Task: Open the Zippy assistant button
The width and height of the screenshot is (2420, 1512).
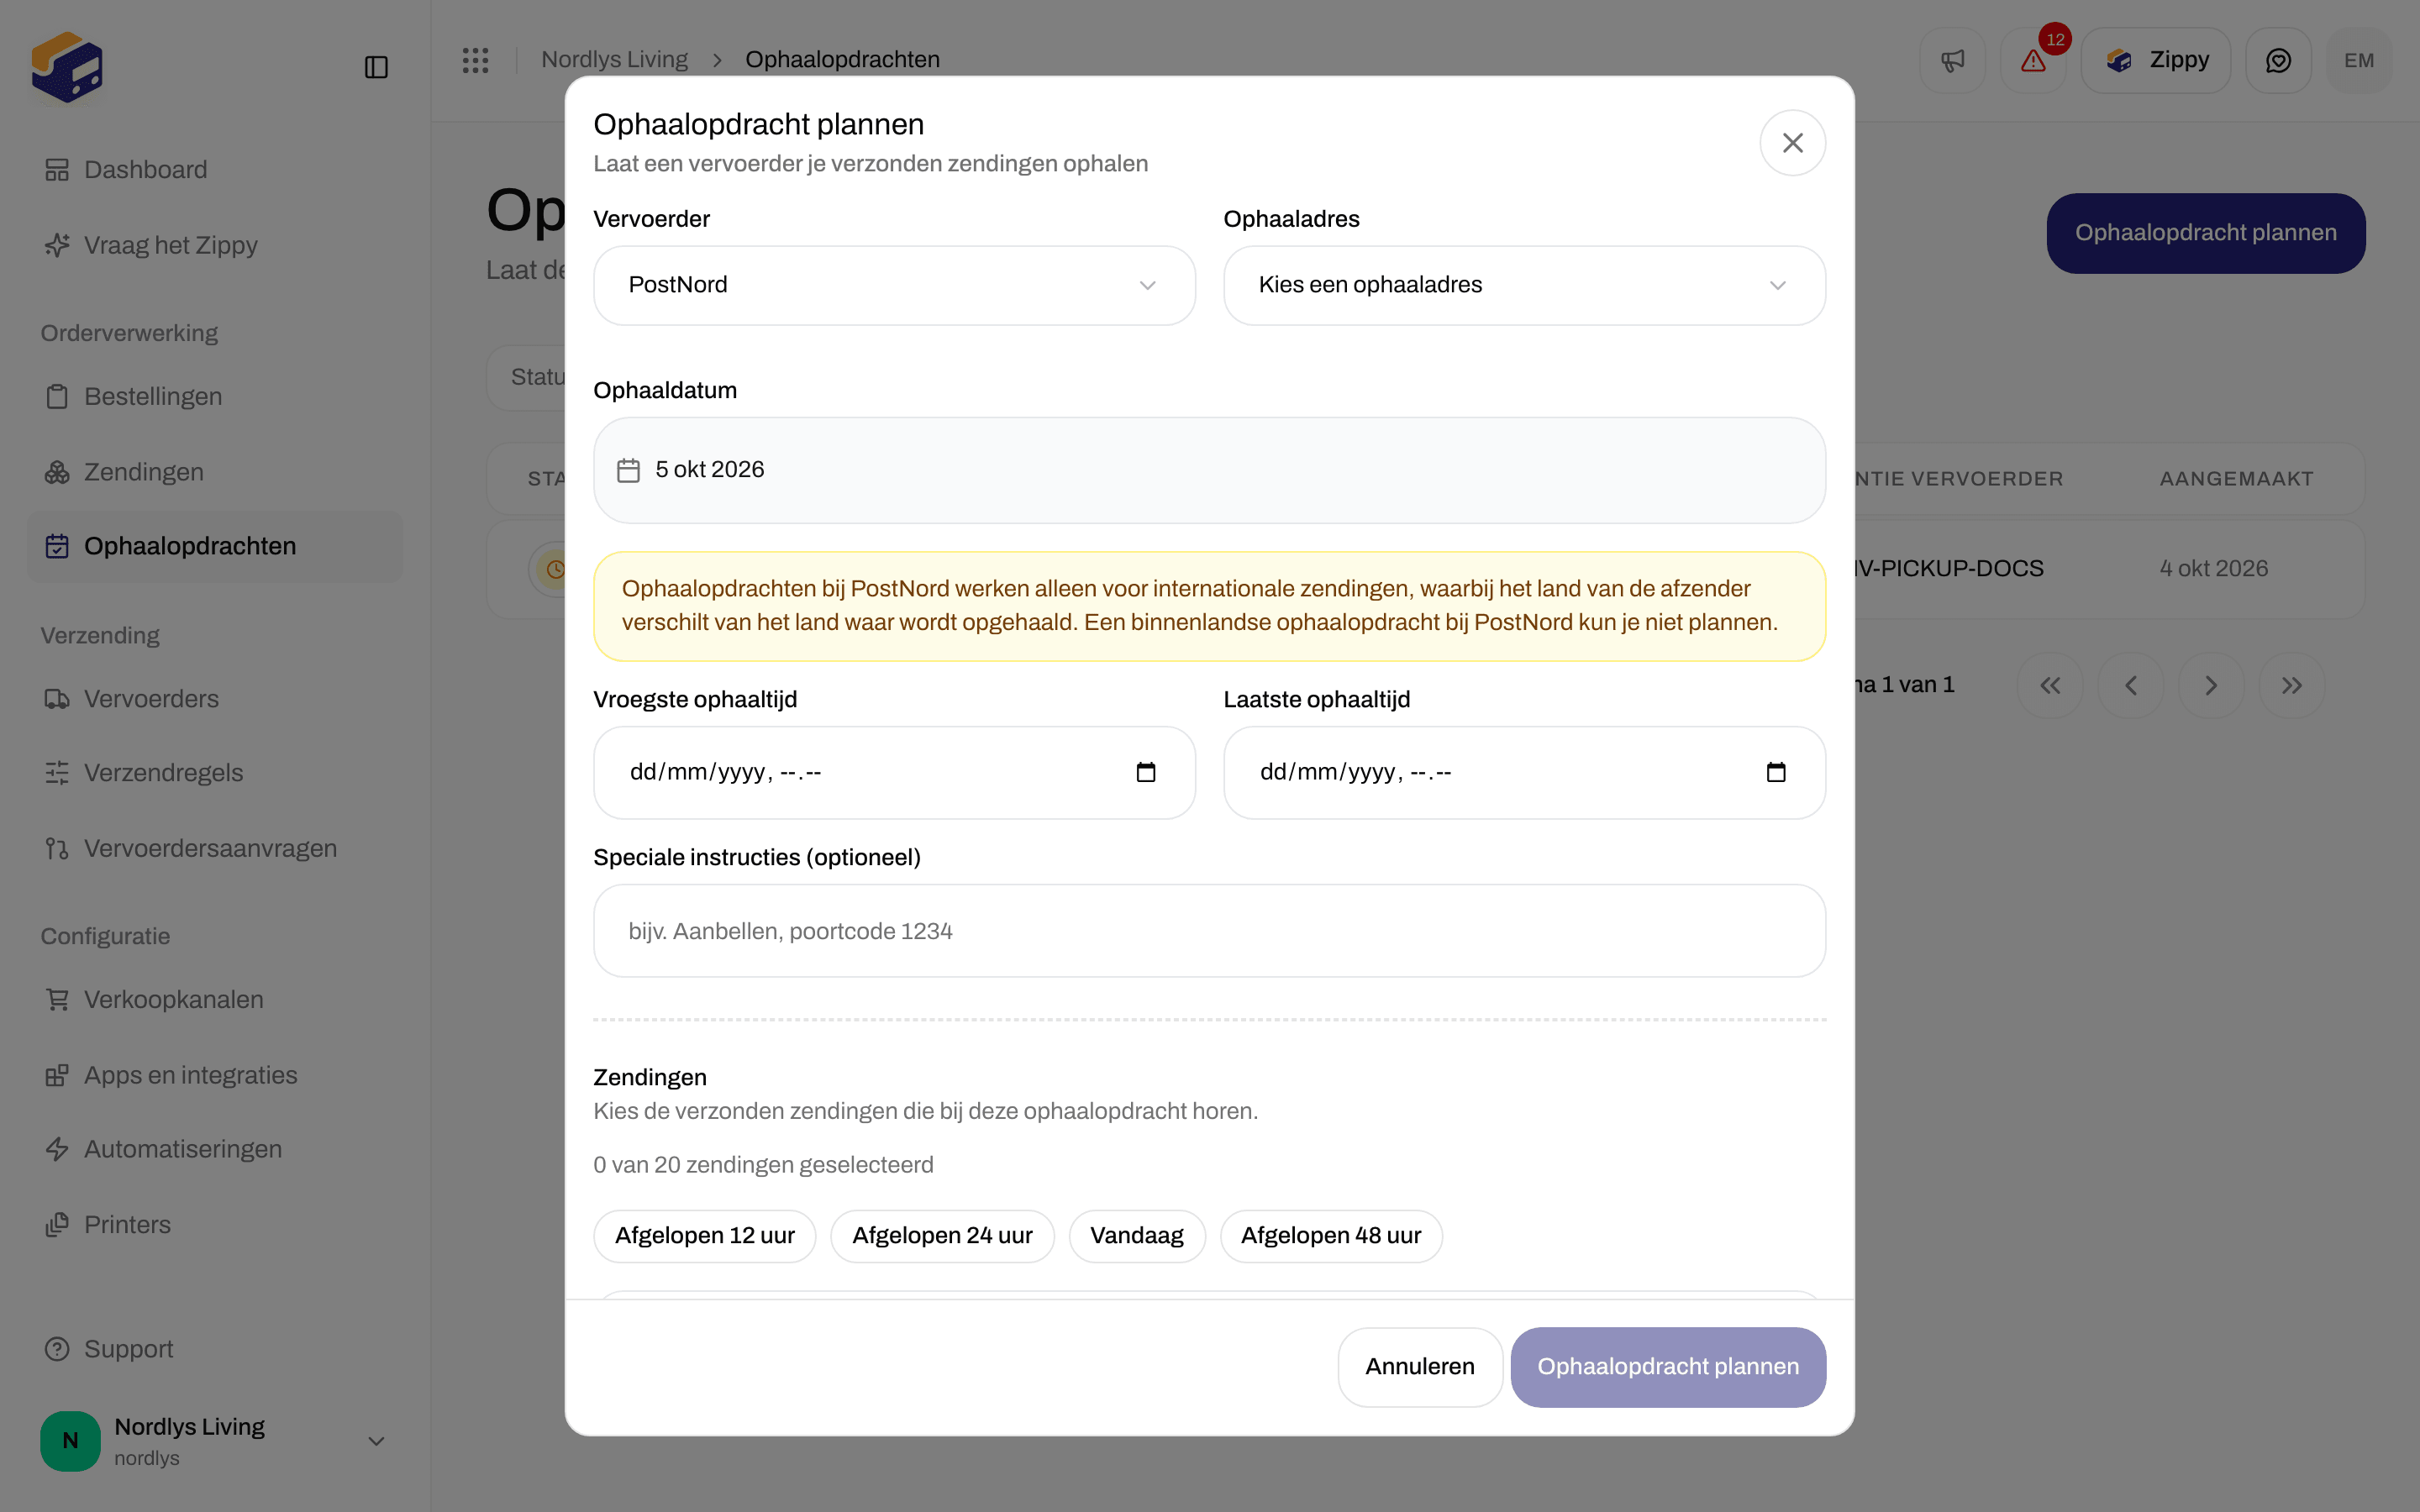Action: tap(2155, 61)
